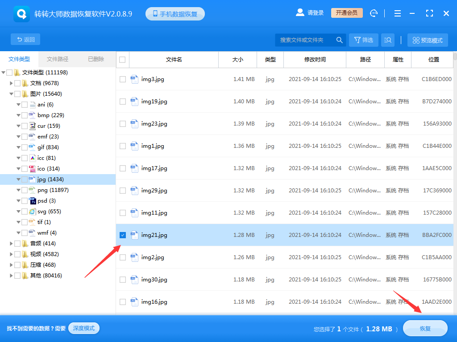Tick the checkbox for img19.jpg
Viewport: 457px width, 342px height.
(x=123, y=102)
